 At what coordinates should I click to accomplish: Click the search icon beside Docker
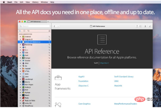[49, 61]
